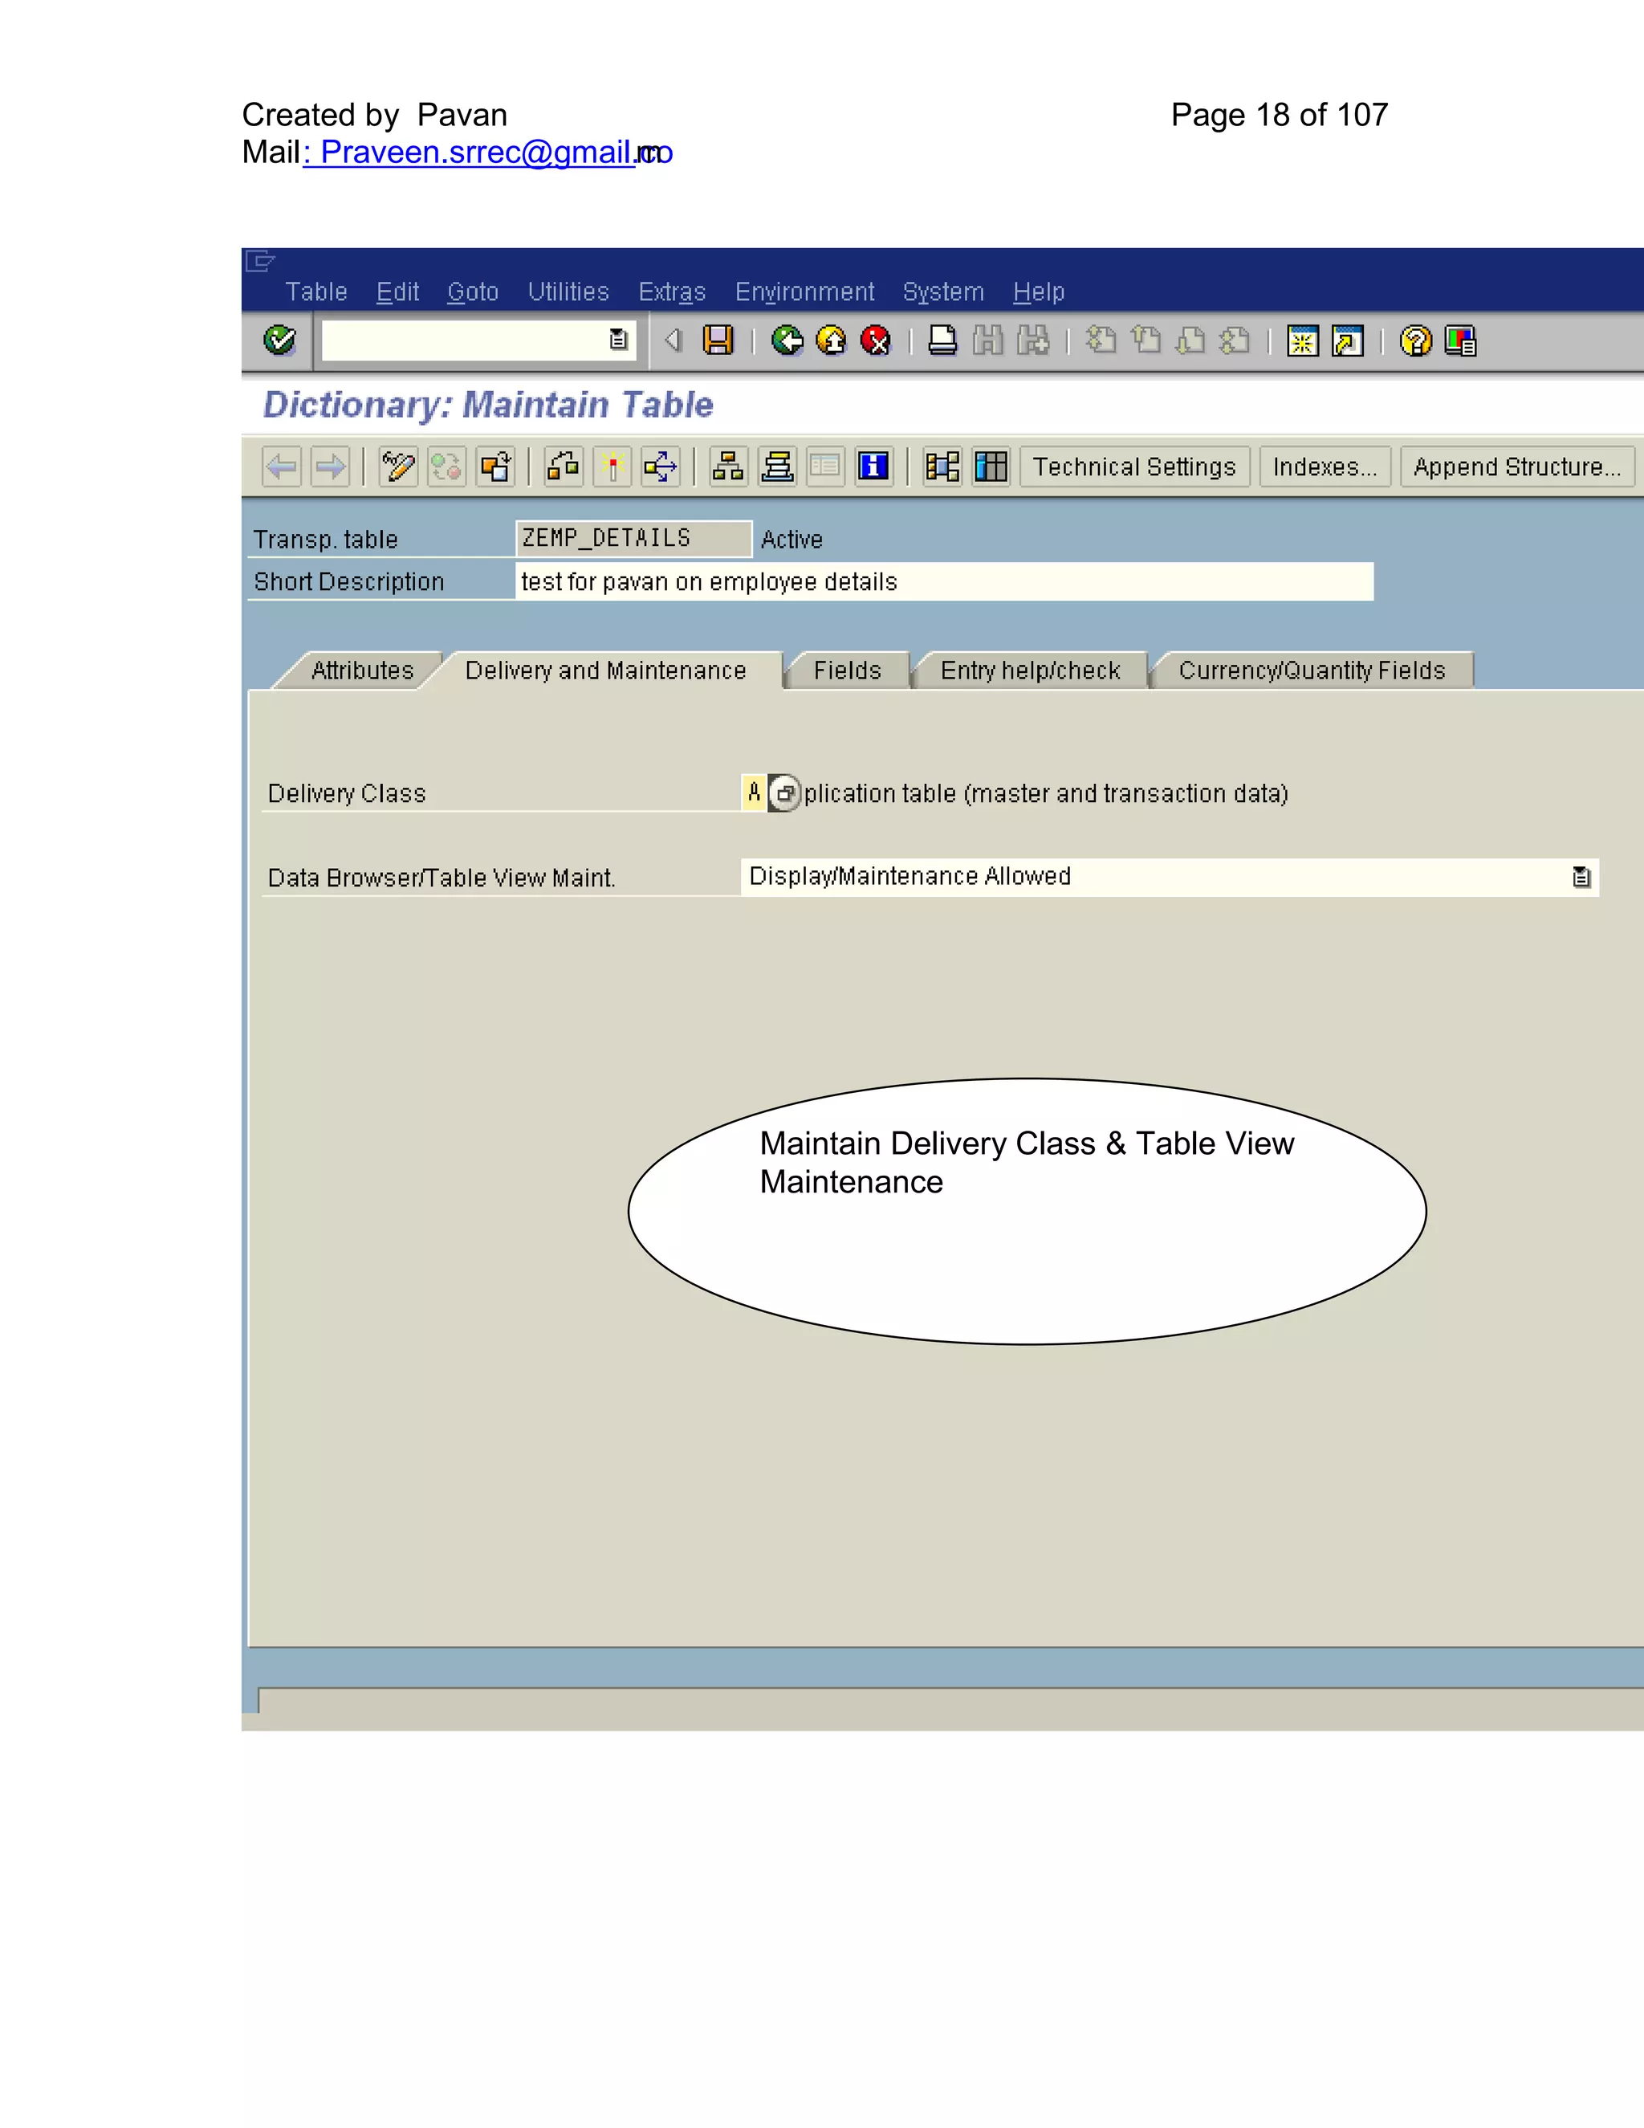Click the Customize Local Layout icon
This screenshot has width=1644, height=2128.
1461,340
